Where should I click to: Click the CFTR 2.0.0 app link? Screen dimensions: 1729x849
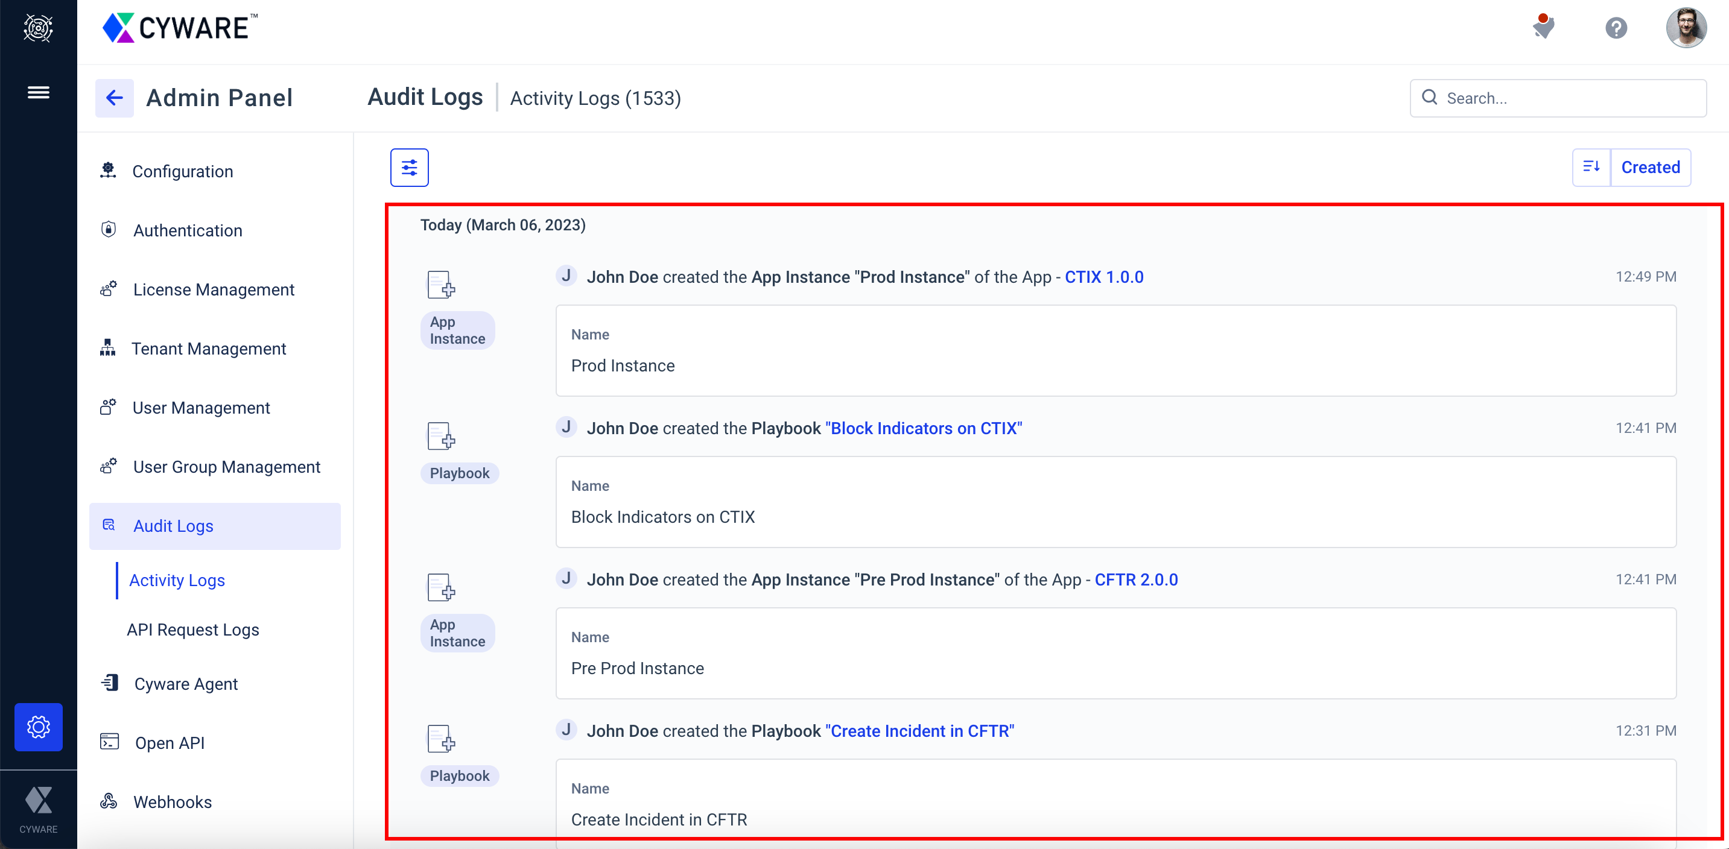click(1135, 579)
